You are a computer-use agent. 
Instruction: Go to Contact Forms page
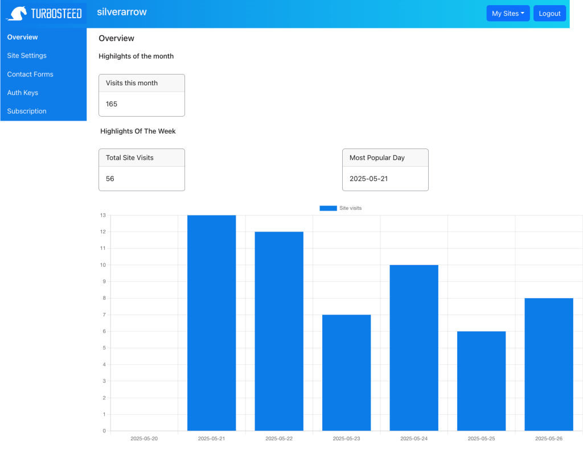30,74
